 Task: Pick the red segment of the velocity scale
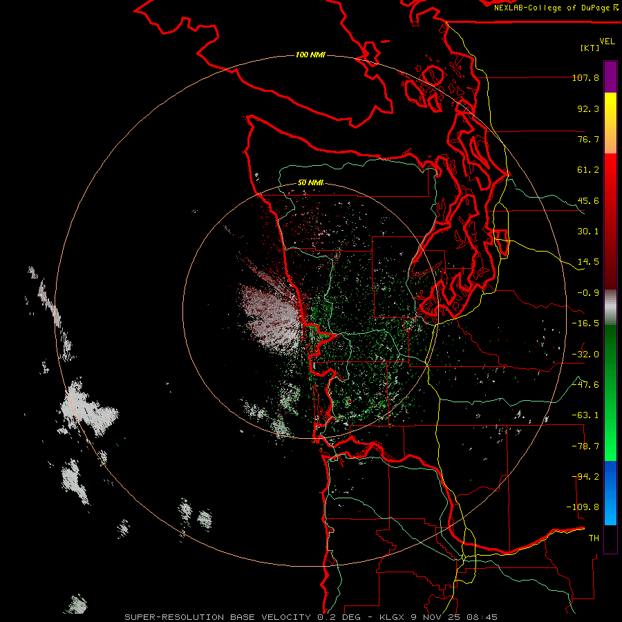[x=610, y=221]
